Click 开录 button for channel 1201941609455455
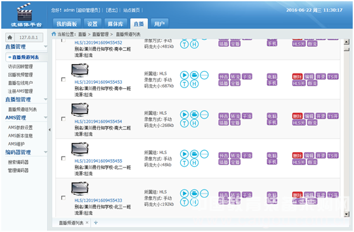Screen dimensions: 354x232 click(320, 156)
